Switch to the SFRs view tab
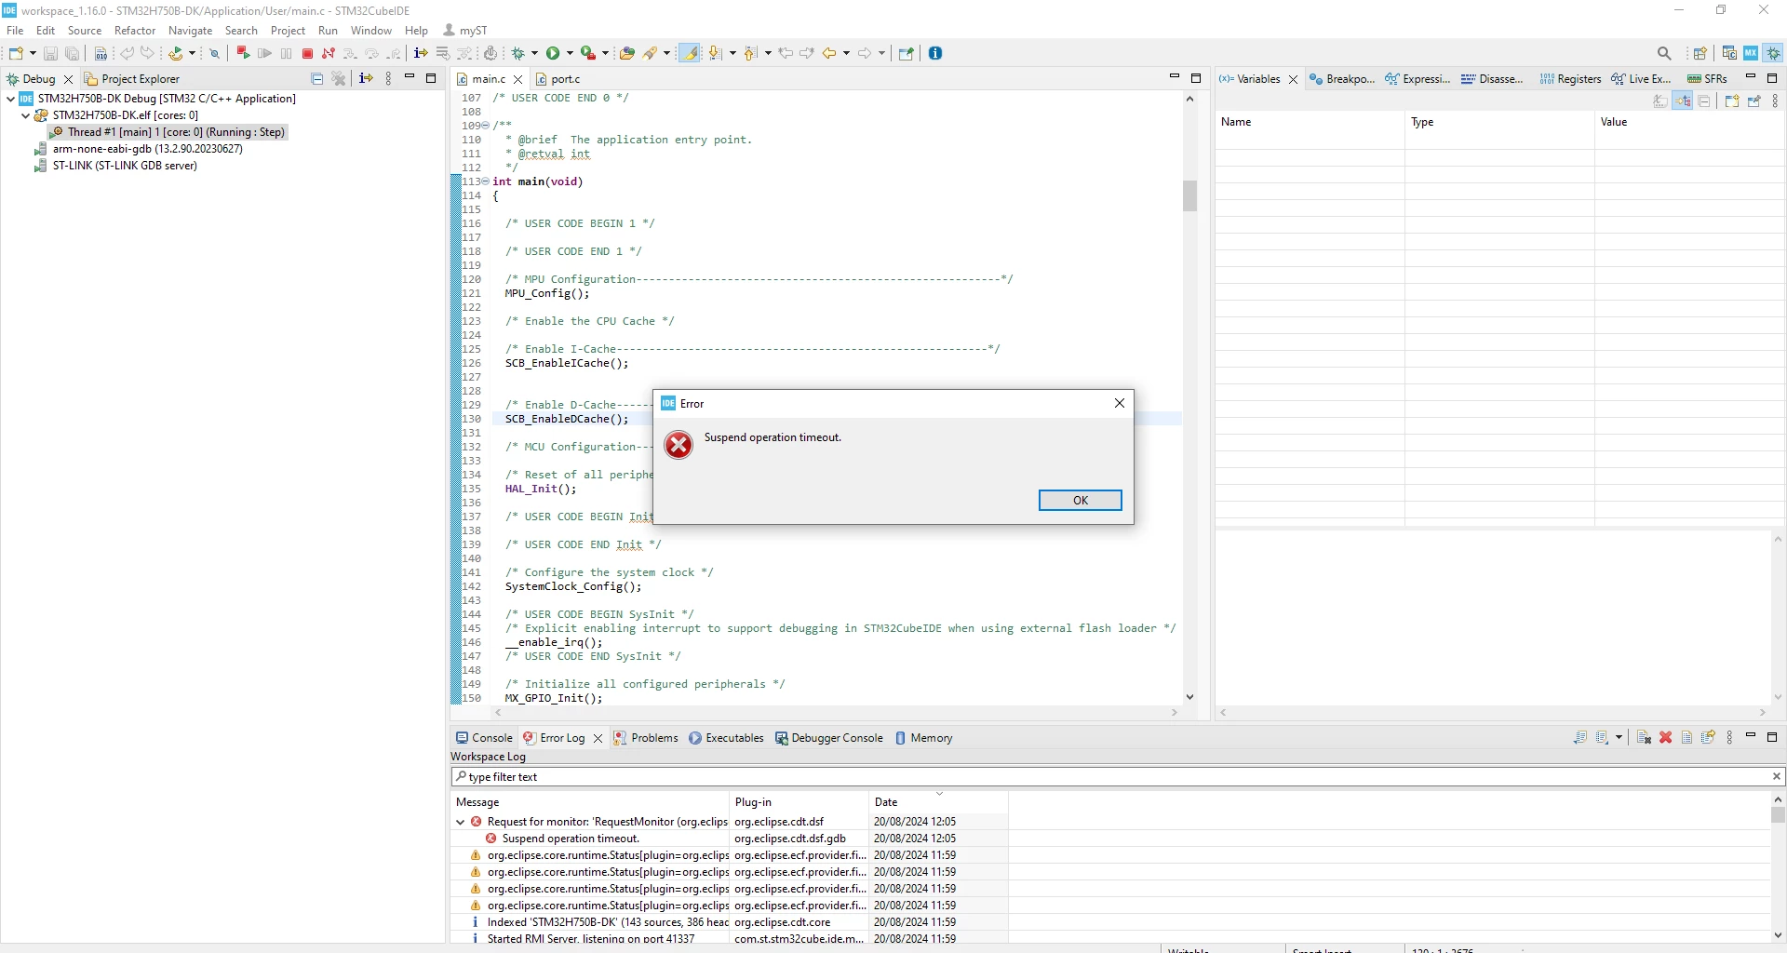Screen dimensions: 1787x953 pos(1707,79)
